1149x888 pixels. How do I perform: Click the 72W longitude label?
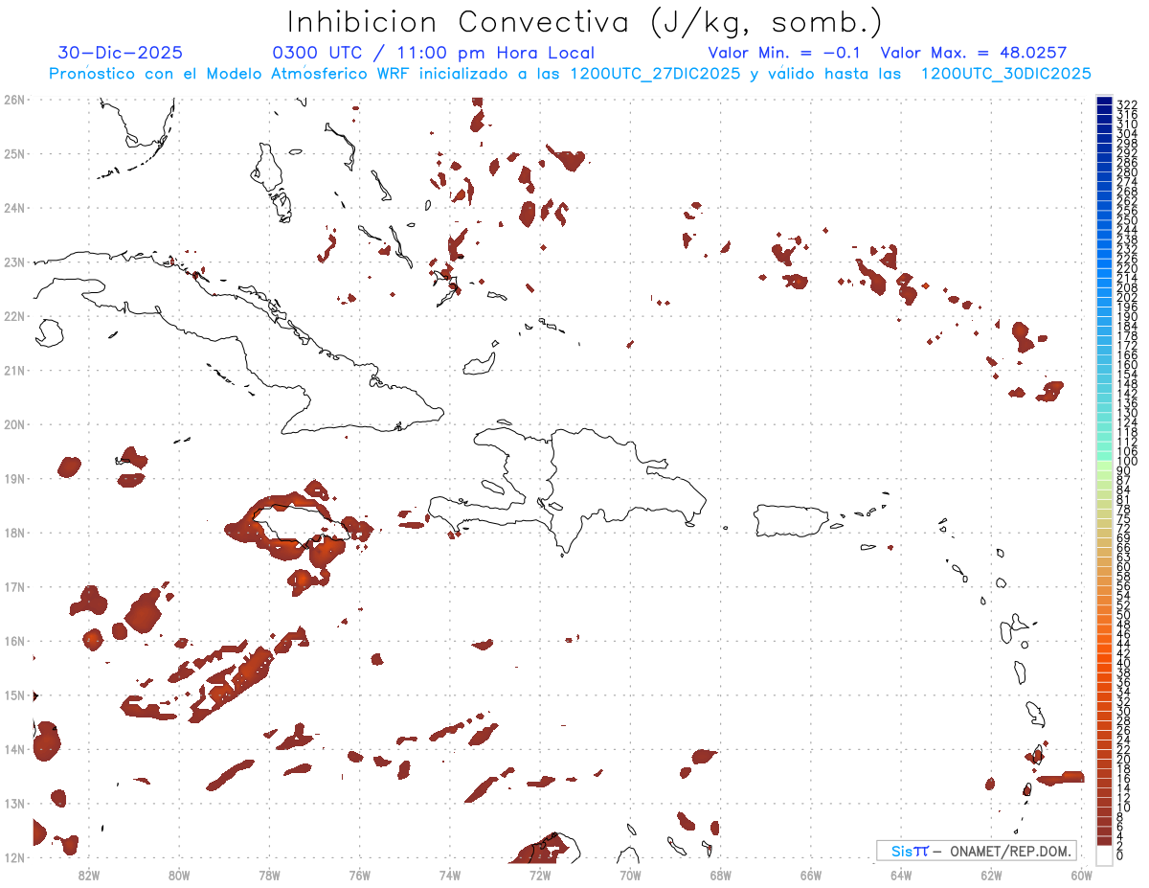point(540,875)
